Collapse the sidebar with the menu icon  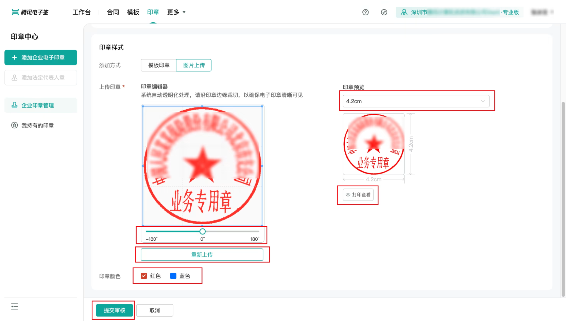click(x=15, y=306)
